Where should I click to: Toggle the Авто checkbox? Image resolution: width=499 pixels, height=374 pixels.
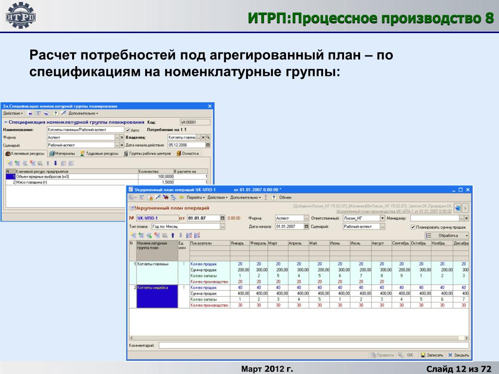click(128, 130)
